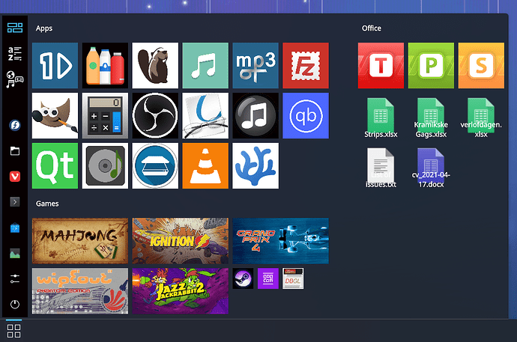Open the FileZilla FTP client
This screenshot has width=517, height=342.
pos(306,65)
